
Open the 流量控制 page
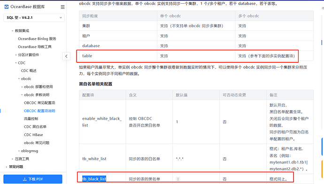(31, 119)
